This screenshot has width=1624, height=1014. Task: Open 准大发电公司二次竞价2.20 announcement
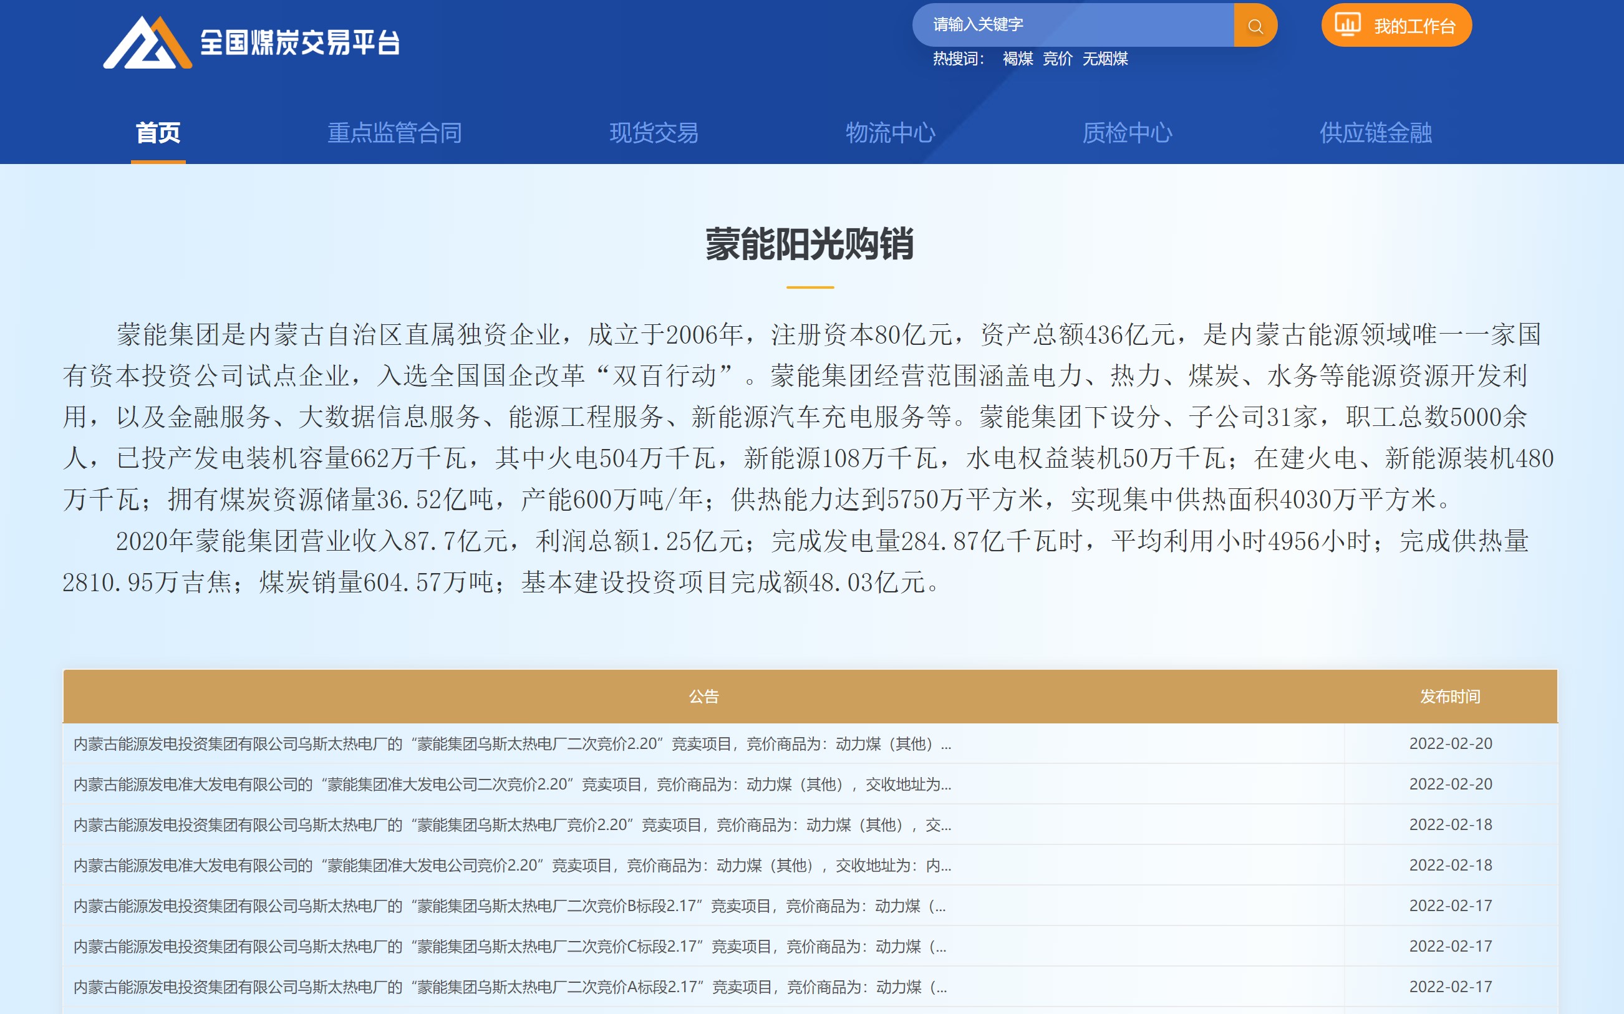[511, 784]
